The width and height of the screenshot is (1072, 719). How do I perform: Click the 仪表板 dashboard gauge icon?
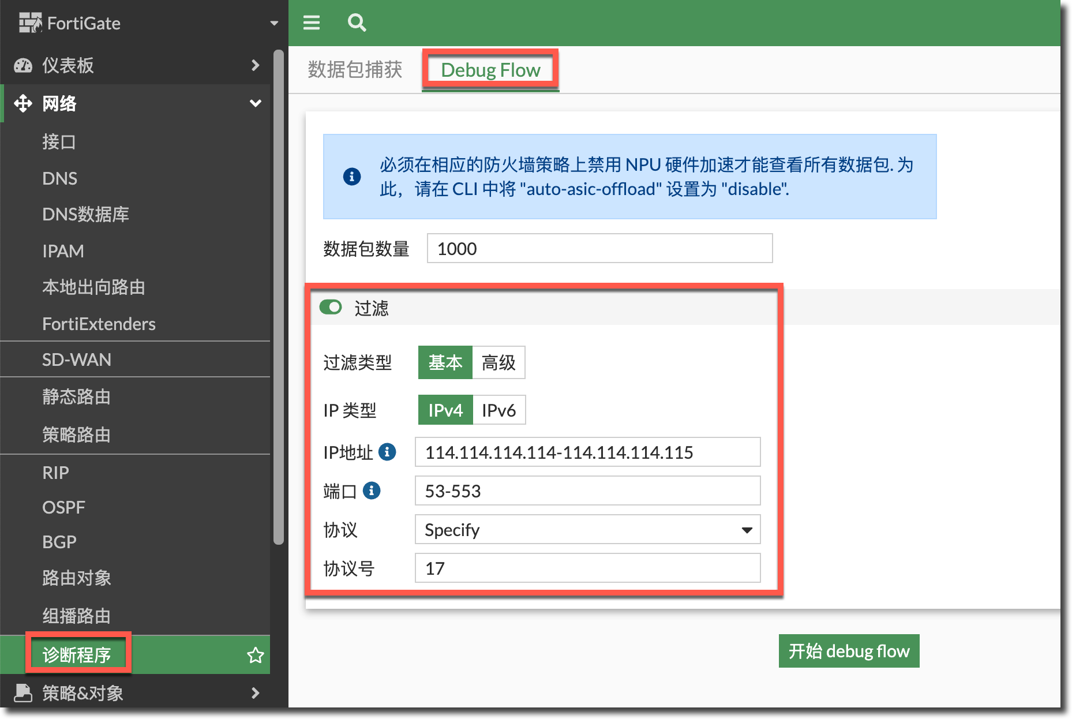click(23, 65)
